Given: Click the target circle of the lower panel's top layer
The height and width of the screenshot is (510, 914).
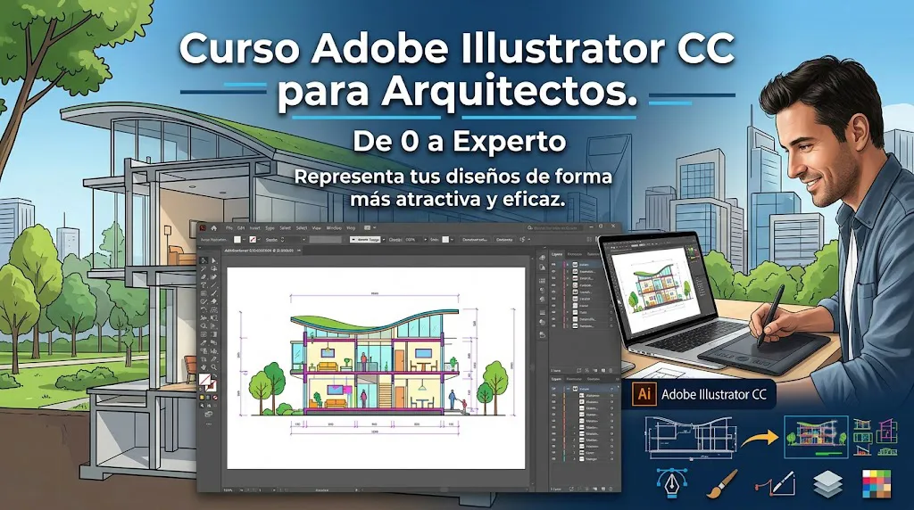Looking at the screenshot, I should pyautogui.click(x=611, y=389).
